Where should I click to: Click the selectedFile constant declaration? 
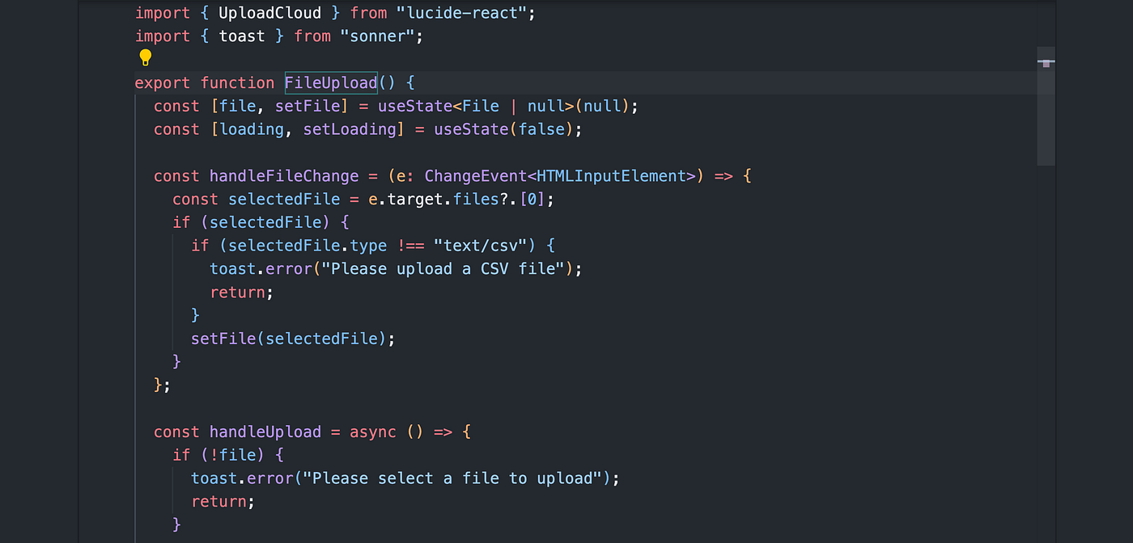(284, 199)
